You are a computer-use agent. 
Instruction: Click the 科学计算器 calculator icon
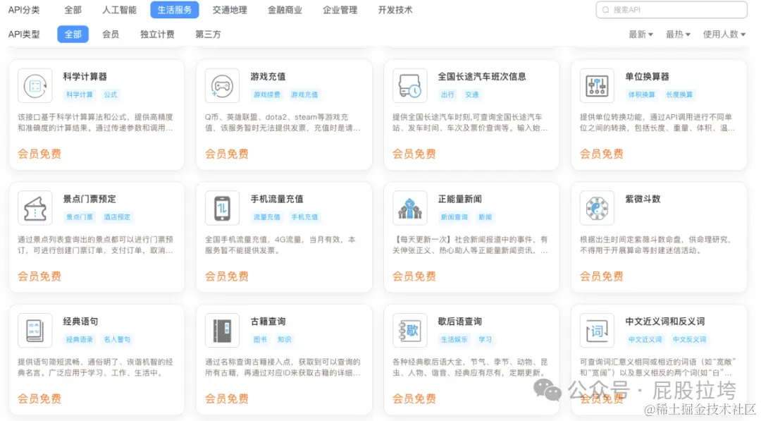[35, 85]
